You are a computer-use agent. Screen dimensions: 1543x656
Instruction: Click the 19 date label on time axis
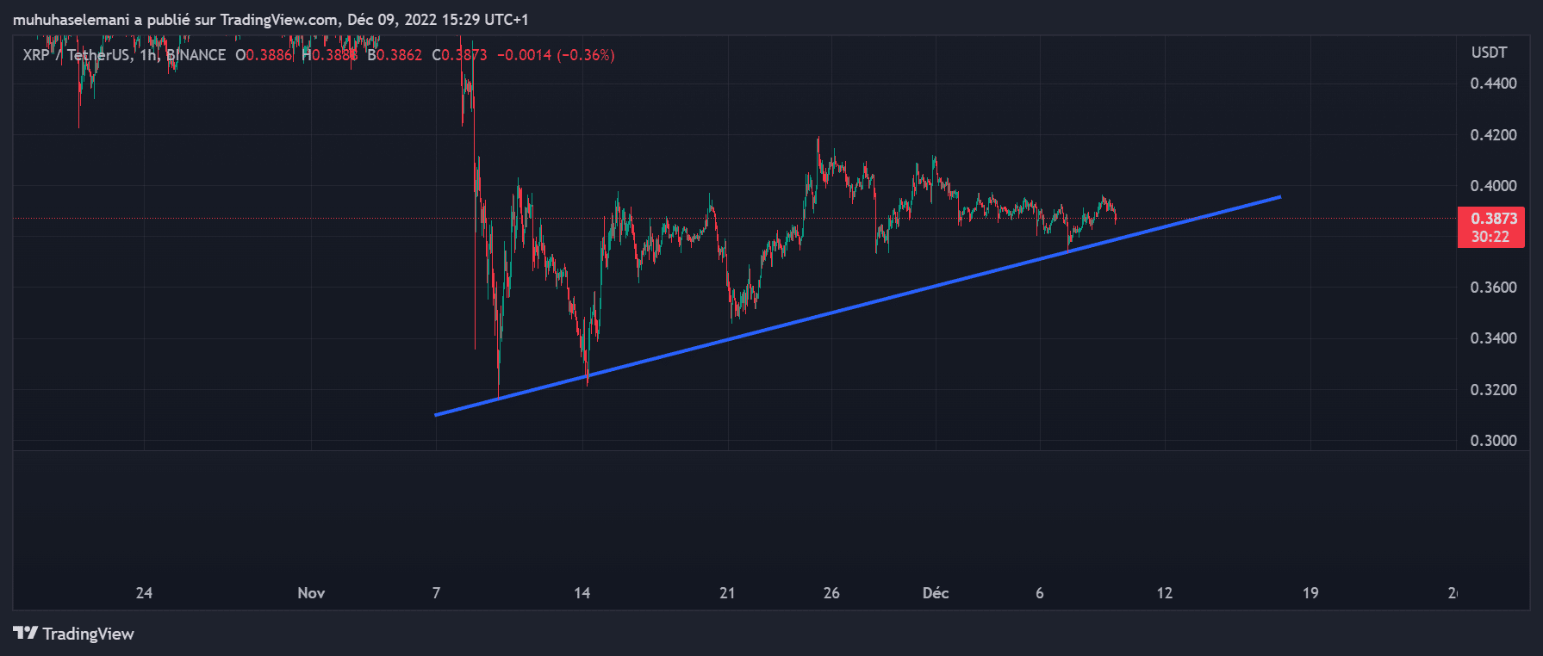tap(1310, 593)
